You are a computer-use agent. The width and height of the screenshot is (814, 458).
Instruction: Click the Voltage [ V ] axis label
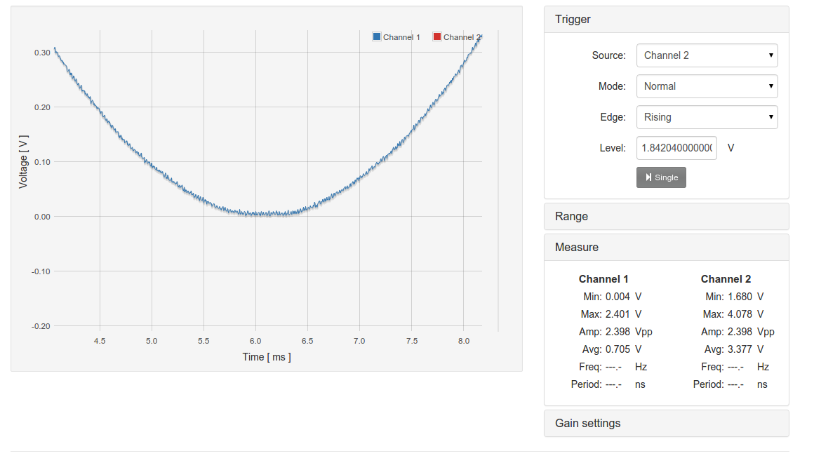[x=24, y=161]
